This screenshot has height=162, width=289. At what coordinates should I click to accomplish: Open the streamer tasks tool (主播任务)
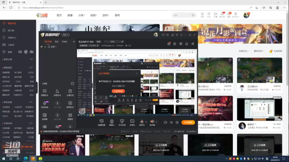tap(70, 93)
